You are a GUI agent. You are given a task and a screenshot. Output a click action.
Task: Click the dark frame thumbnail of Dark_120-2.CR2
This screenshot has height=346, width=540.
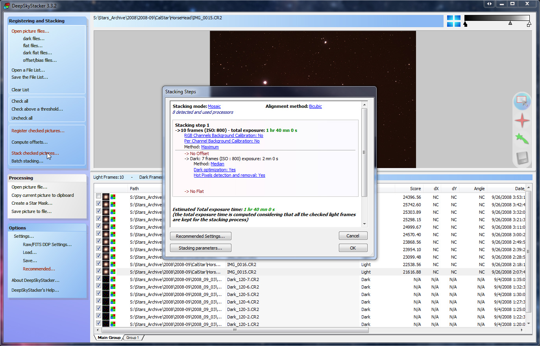[x=105, y=317]
